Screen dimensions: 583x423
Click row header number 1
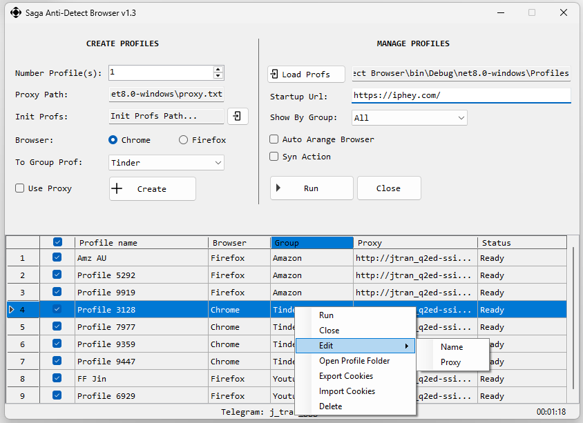click(x=23, y=258)
